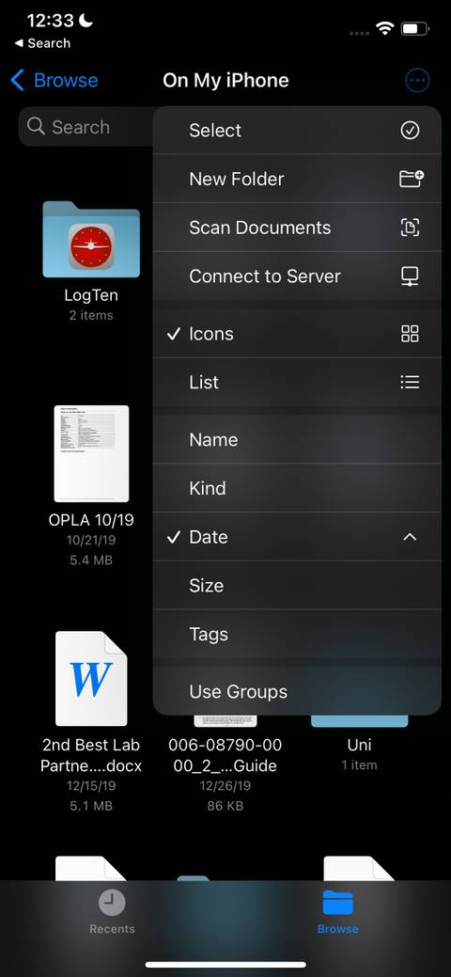Tap the On My iPhone title
The height and width of the screenshot is (977, 451).
225,80
